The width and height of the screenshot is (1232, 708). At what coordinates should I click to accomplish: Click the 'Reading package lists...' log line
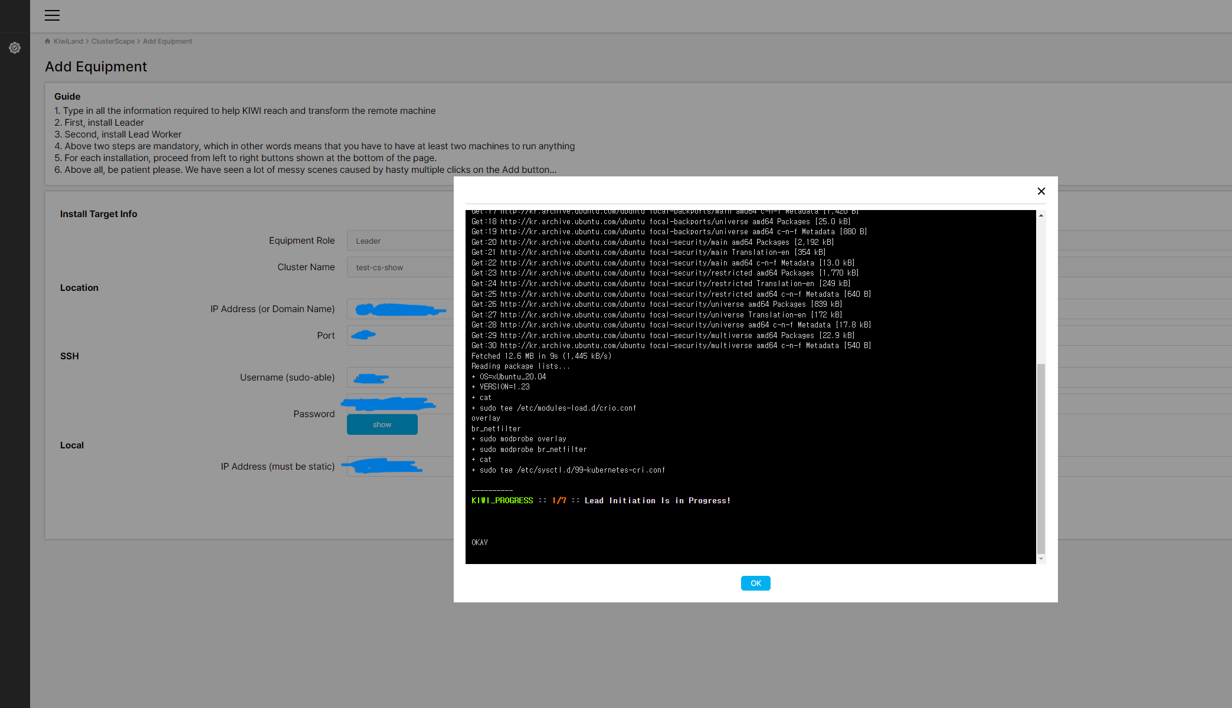(520, 366)
